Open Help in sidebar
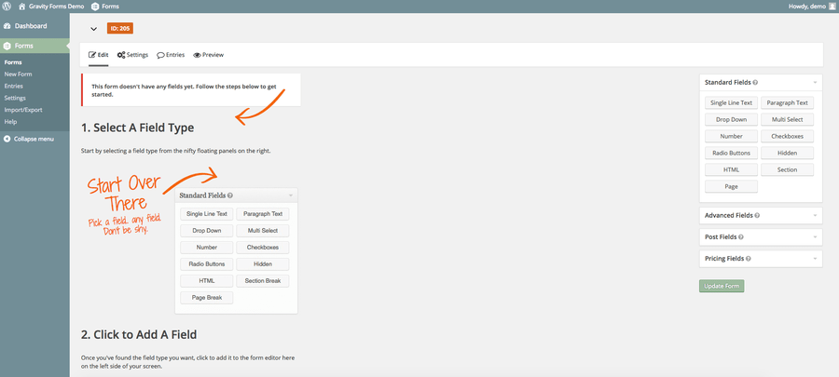Screen dimensions: 839x377 point(10,121)
